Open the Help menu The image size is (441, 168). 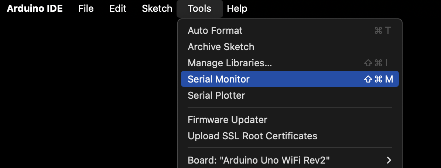(x=237, y=8)
